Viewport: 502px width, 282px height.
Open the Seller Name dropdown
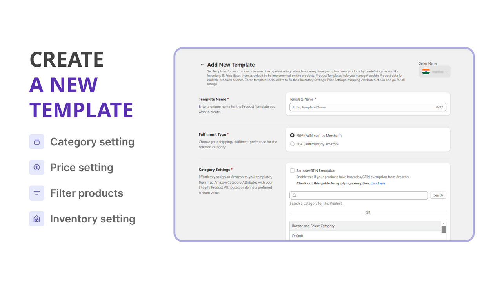click(435, 72)
